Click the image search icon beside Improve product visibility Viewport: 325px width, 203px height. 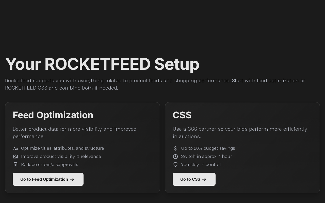click(15, 157)
